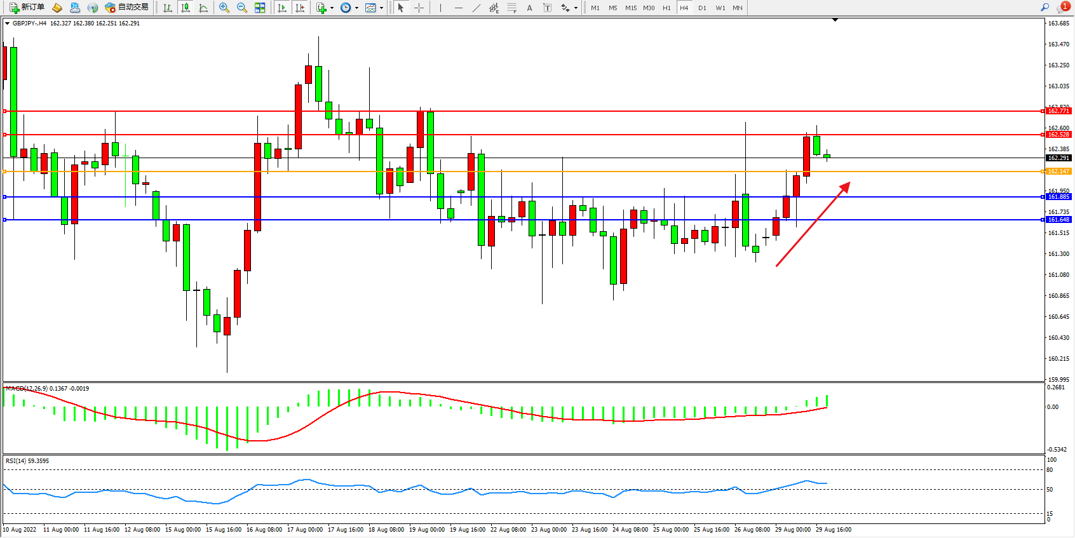This screenshot has height=538, width=1075.
Task: Switch to line chart style
Action: (203, 8)
